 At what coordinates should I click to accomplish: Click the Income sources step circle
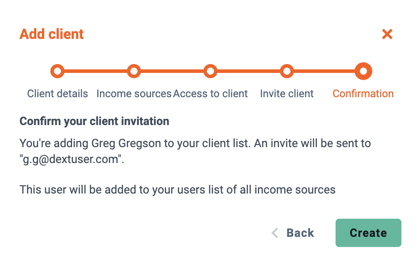pos(134,71)
